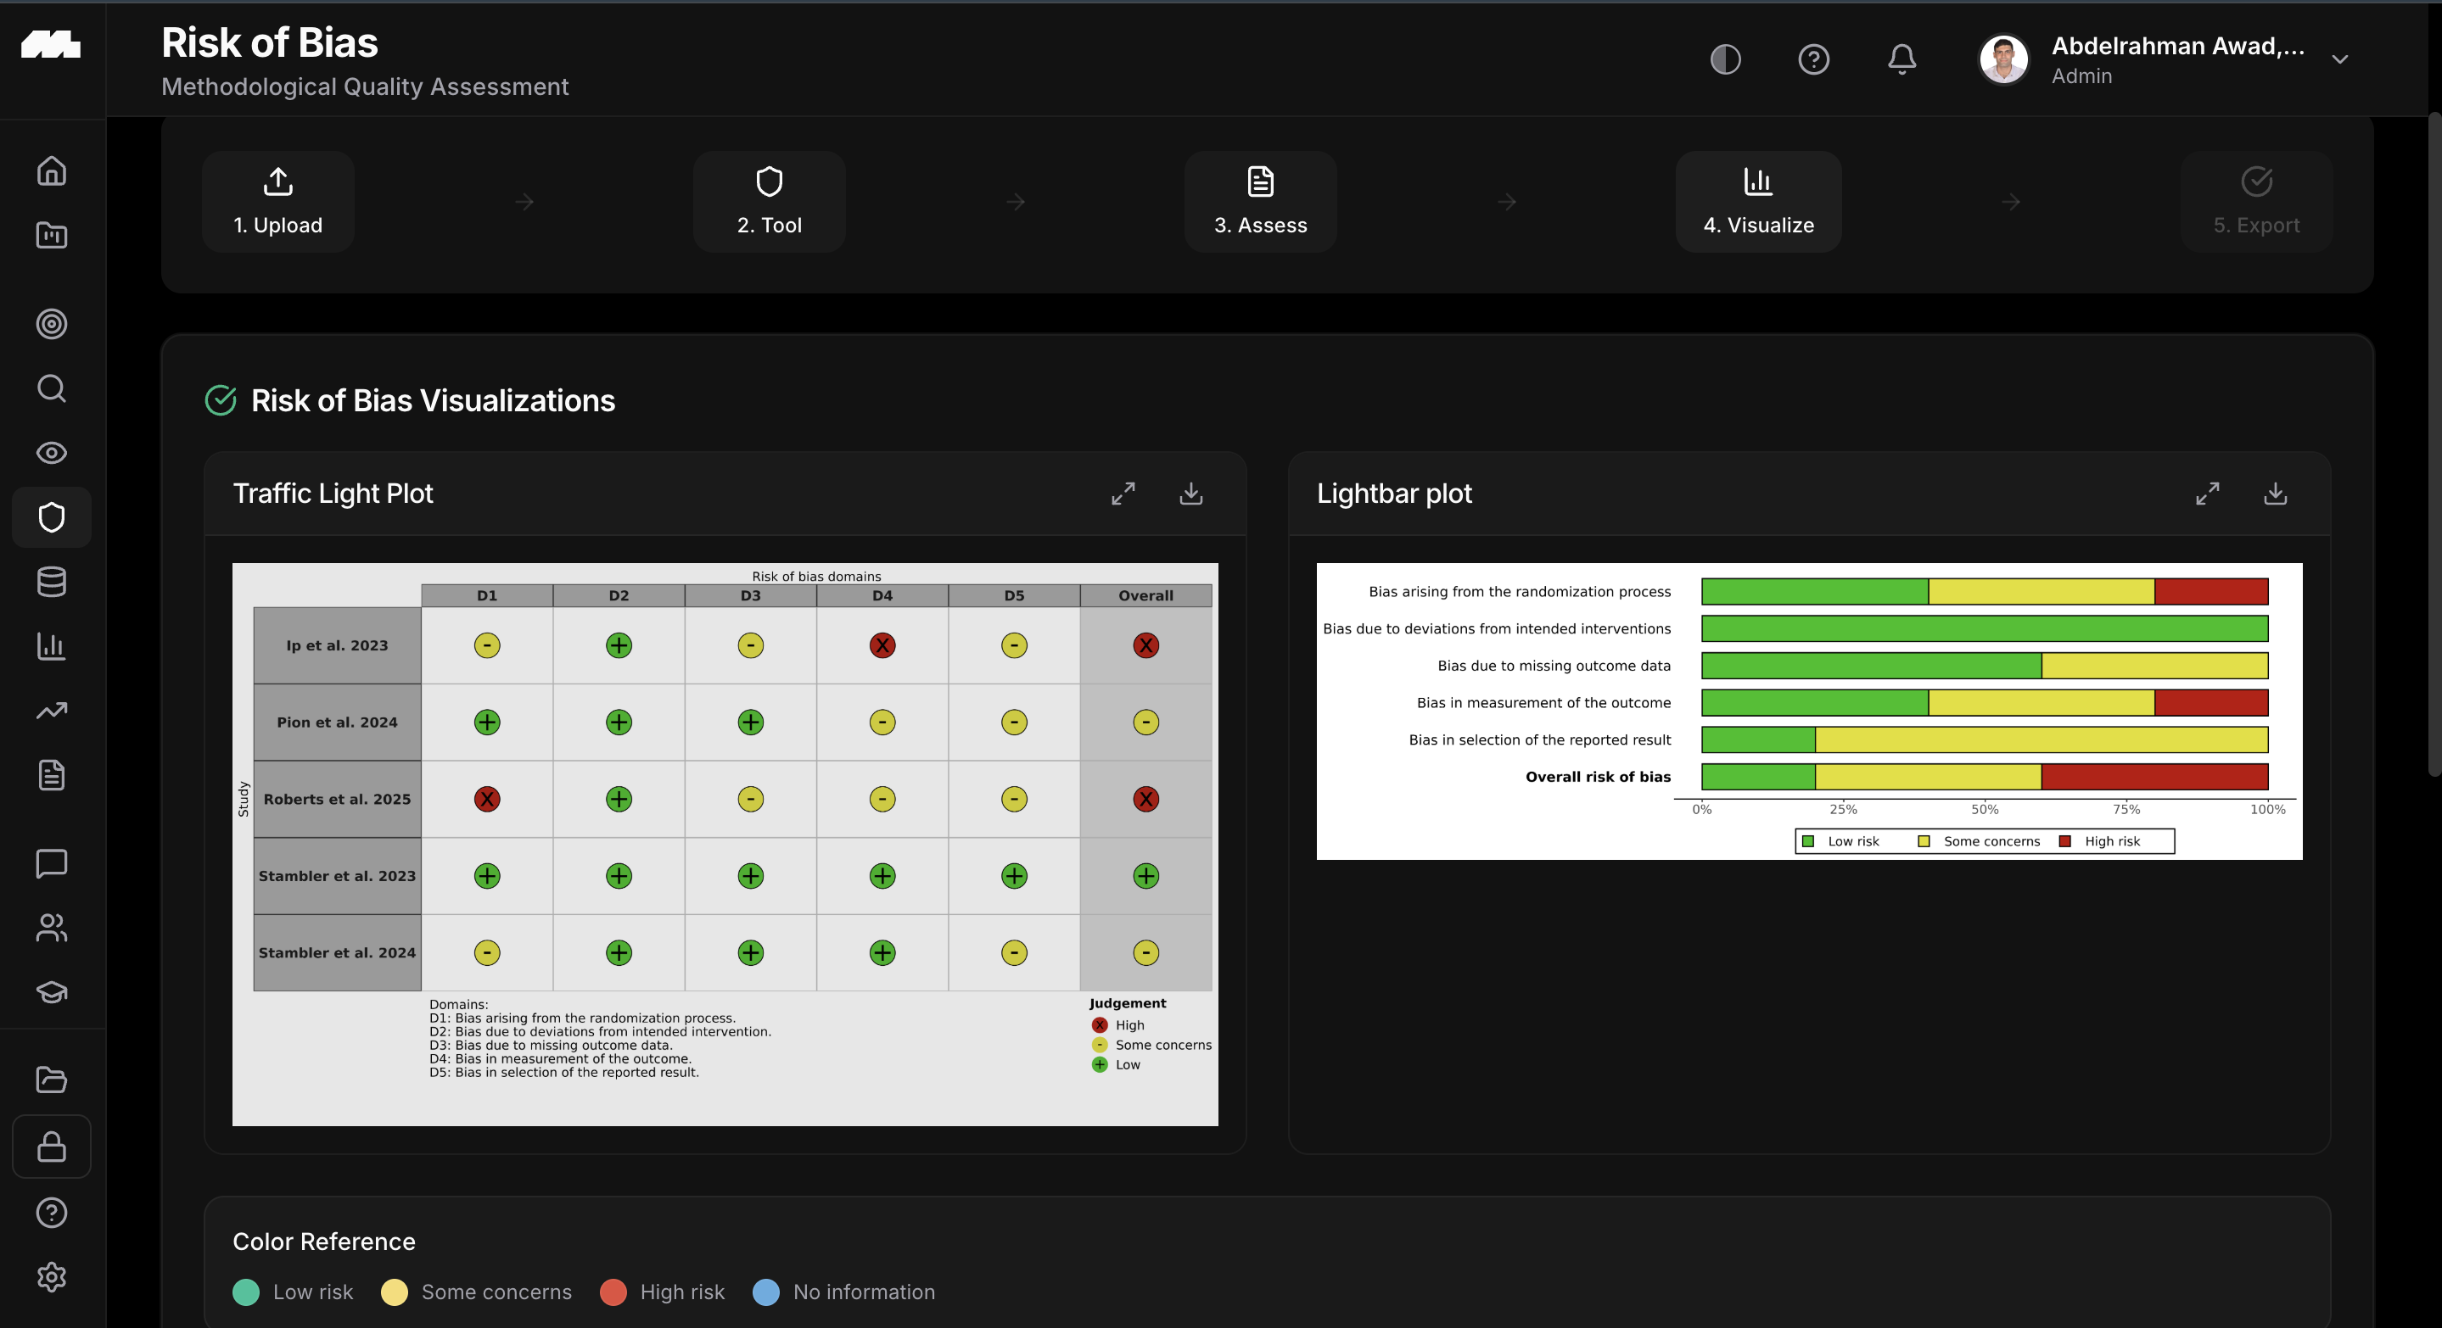Go to the 1. Upload step
Viewport: 2442px width, 1328px height.
pos(277,201)
